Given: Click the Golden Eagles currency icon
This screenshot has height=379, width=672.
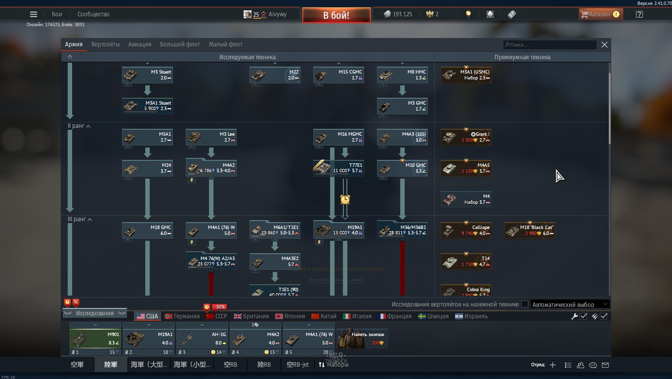Looking at the screenshot, I should (x=430, y=14).
